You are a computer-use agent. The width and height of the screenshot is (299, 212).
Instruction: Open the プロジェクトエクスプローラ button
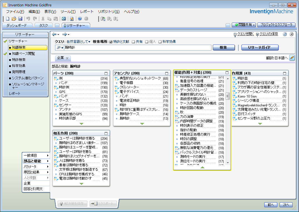(276, 25)
